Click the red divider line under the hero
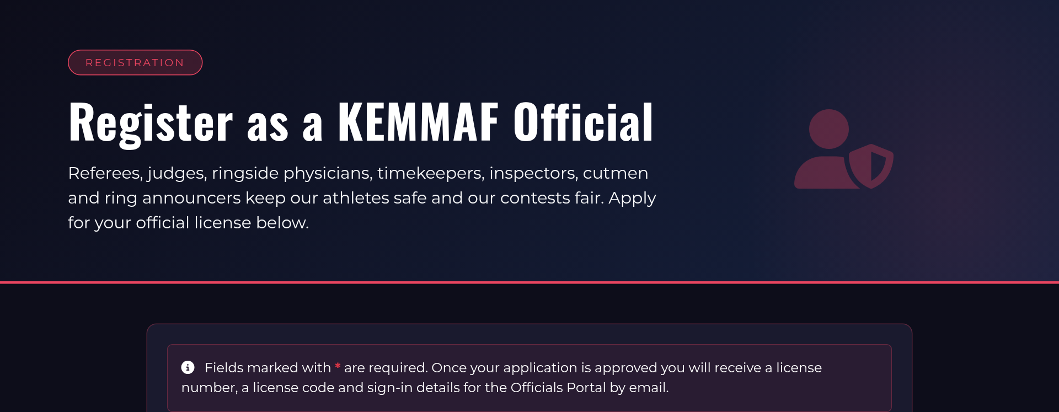Image resolution: width=1059 pixels, height=412 pixels. coord(529,282)
